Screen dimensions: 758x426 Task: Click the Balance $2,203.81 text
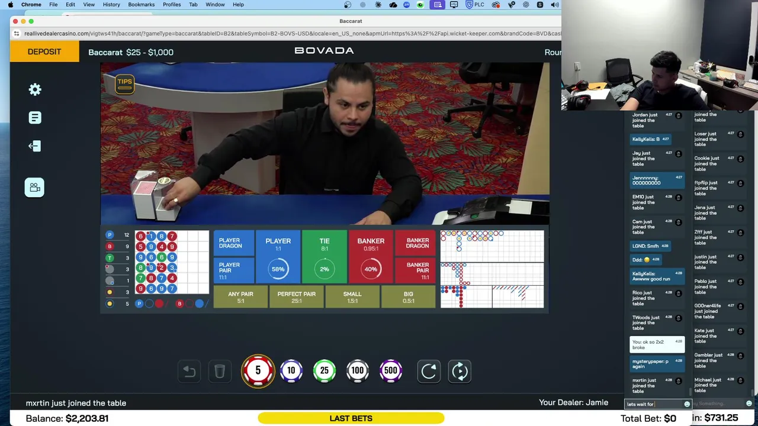coord(67,418)
